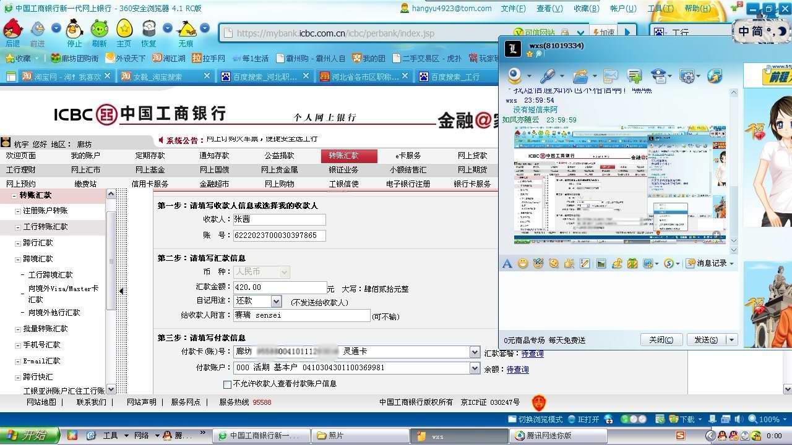Click the 汇款金额 amount field
Screen dimensions: 792x445
(279, 287)
